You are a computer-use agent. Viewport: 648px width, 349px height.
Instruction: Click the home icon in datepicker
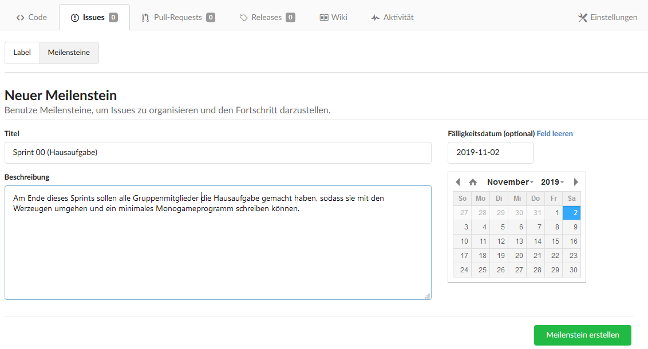(473, 182)
